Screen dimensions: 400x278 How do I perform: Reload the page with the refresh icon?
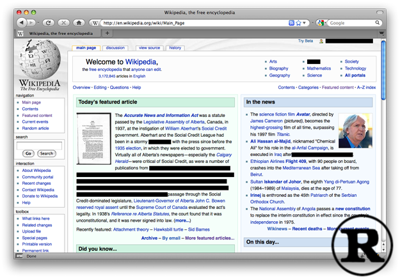(48, 22)
